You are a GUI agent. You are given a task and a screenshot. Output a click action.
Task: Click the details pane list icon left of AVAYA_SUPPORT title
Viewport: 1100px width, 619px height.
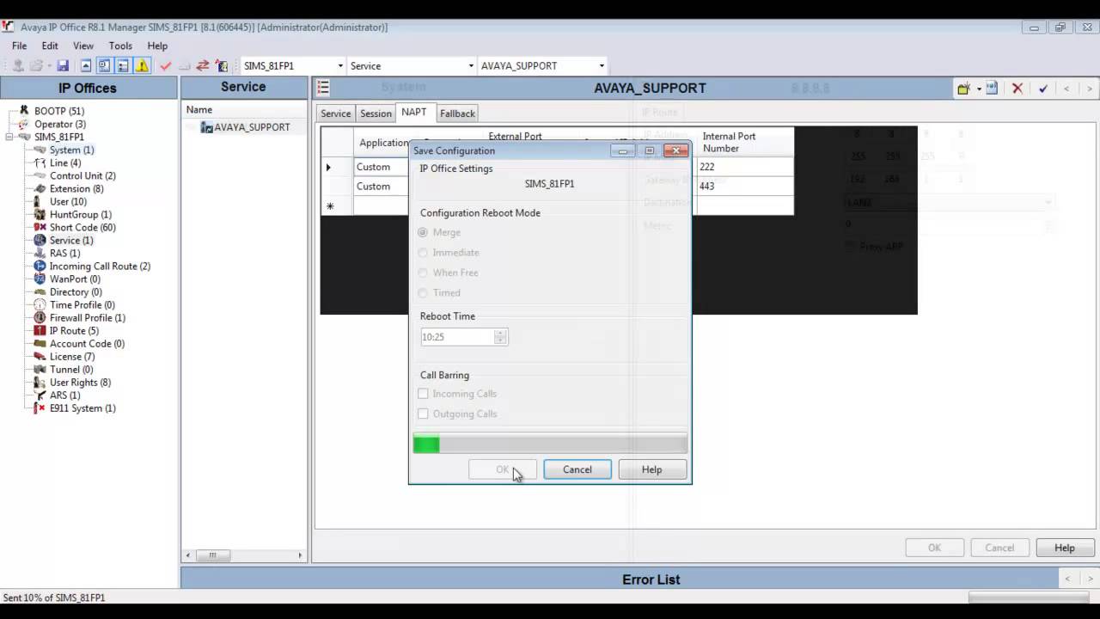tap(323, 88)
